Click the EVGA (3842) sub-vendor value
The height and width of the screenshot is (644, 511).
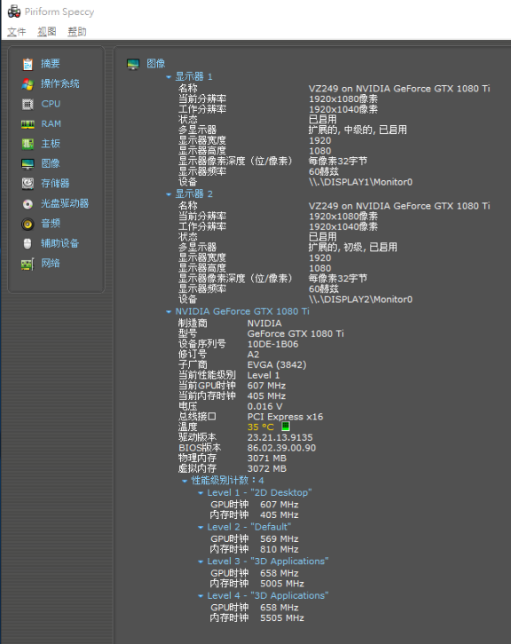point(277,365)
